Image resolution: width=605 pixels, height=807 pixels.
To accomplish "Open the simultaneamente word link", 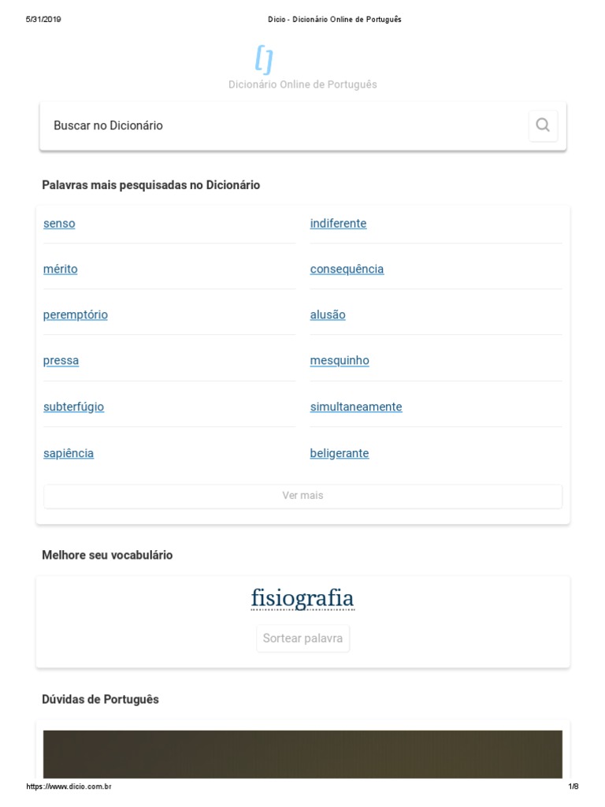I will coord(356,407).
